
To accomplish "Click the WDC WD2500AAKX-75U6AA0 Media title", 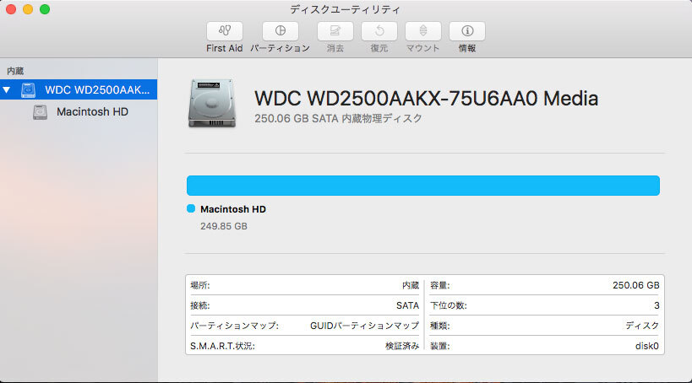I will 427,98.
